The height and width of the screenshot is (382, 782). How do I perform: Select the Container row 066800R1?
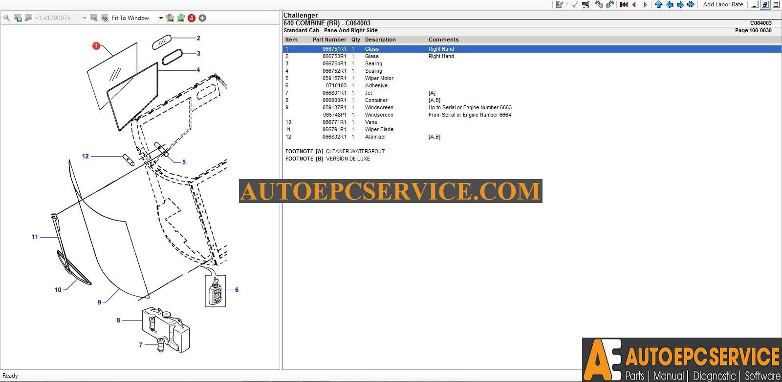pyautogui.click(x=532, y=100)
